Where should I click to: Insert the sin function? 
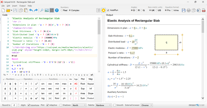point(43,84)
